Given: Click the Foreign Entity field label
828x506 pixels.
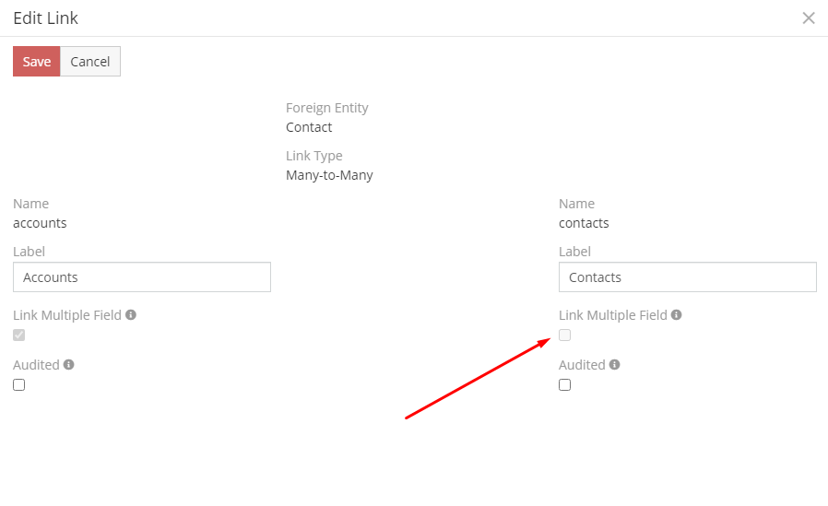Looking at the screenshot, I should (x=327, y=108).
